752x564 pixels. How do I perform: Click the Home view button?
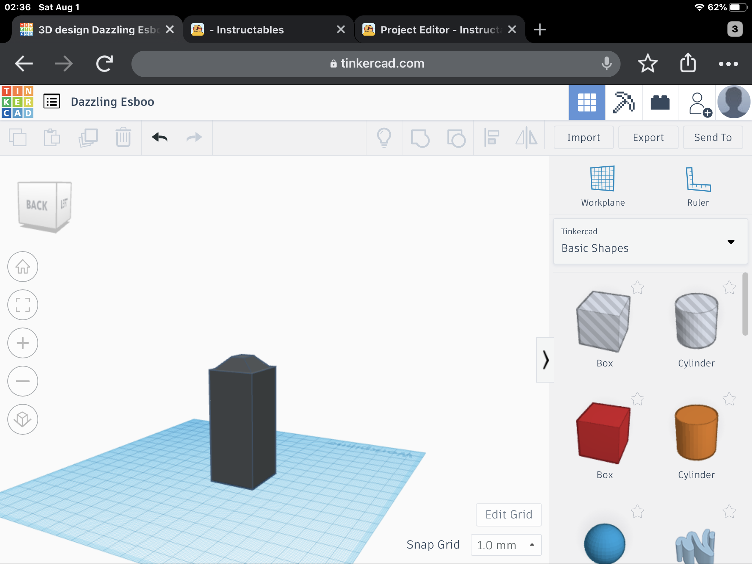[23, 267]
